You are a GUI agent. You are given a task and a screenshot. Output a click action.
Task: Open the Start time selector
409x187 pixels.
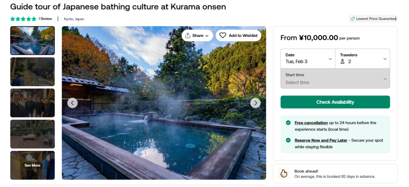pos(335,79)
